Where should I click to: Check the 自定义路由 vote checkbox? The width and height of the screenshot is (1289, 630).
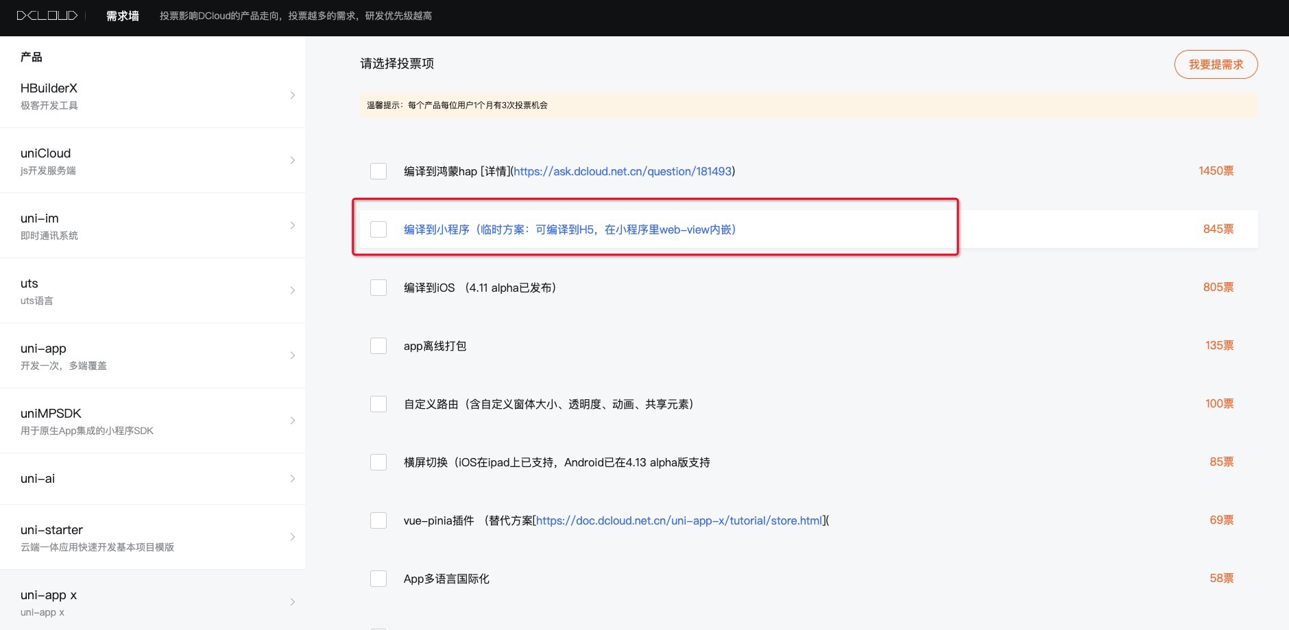tap(378, 404)
